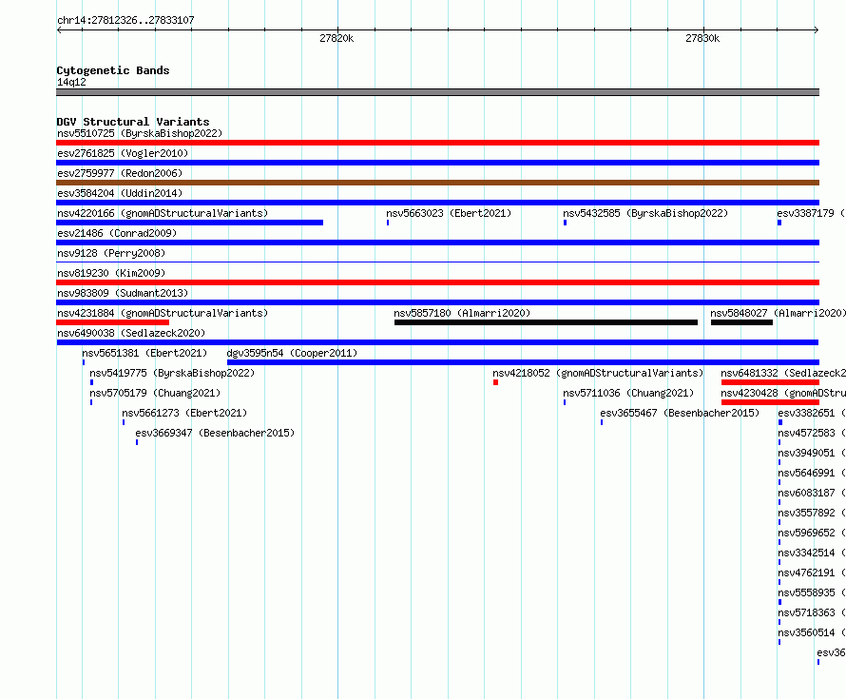Click the nsv4218052 (gnomADStructuralVariants) label
The height and width of the screenshot is (699, 846).
click(598, 373)
